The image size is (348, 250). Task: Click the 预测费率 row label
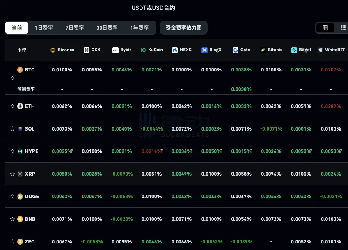click(26, 89)
